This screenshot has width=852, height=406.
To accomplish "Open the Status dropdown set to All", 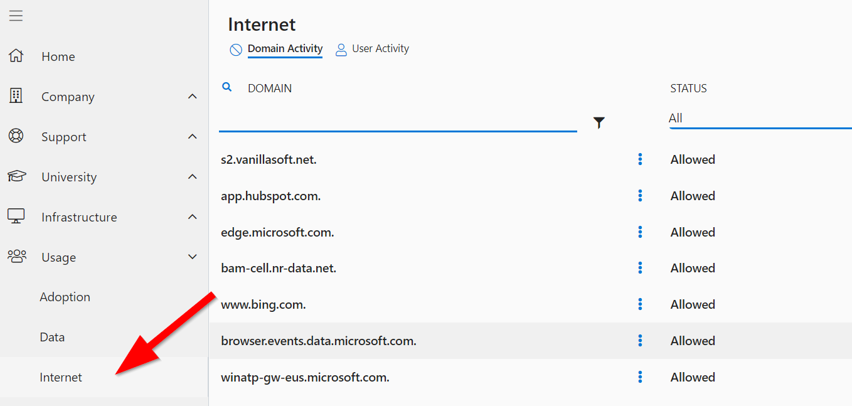I will [x=722, y=118].
